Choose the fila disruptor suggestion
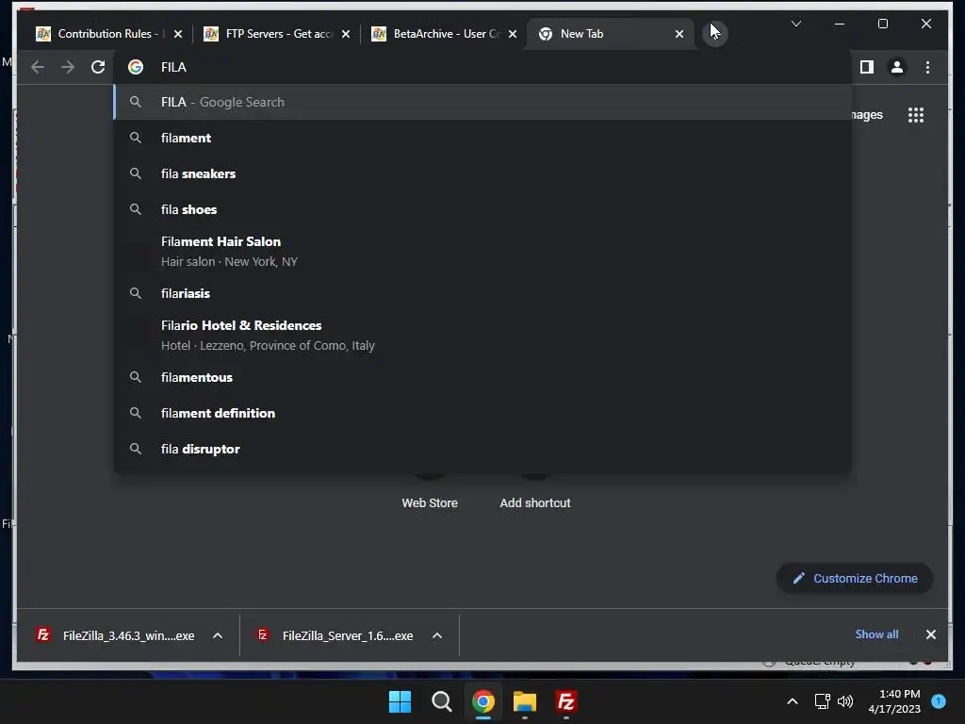Viewport: 965px width, 724px height. click(482, 449)
